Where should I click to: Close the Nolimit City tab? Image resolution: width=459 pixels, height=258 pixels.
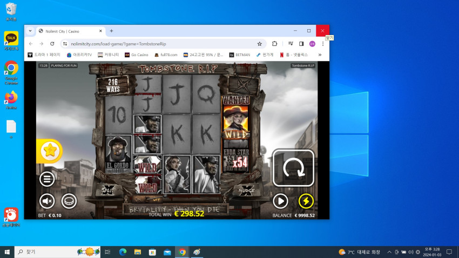100,31
